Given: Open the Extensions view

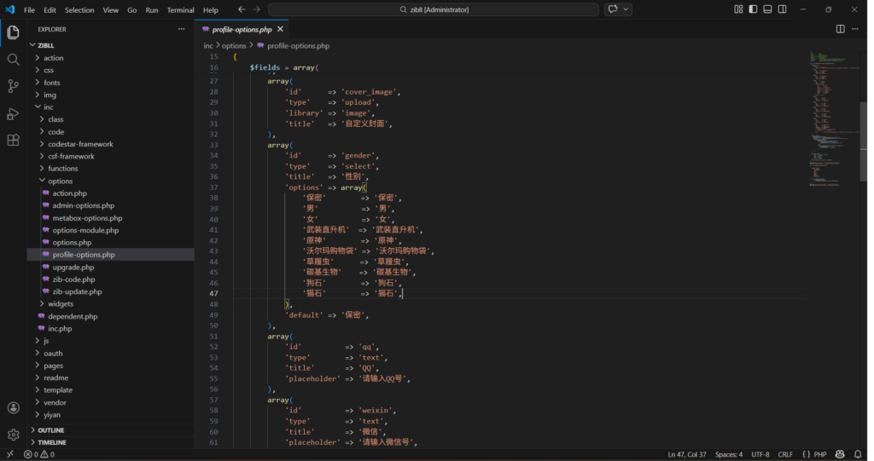Looking at the screenshot, I should point(13,141).
